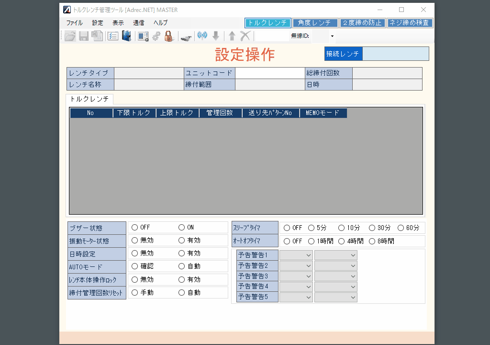
Task: Click the 上限トルク column header
Action: pyautogui.click(x=177, y=113)
